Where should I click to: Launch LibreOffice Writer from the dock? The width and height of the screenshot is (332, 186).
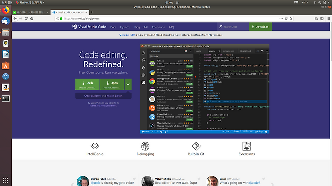click(x=6, y=54)
